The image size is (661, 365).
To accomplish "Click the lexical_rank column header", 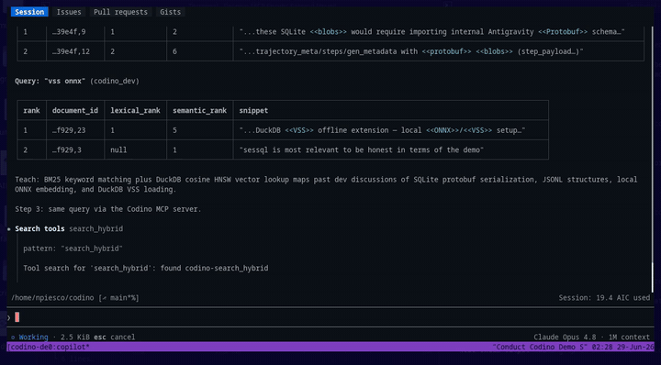I will click(135, 110).
